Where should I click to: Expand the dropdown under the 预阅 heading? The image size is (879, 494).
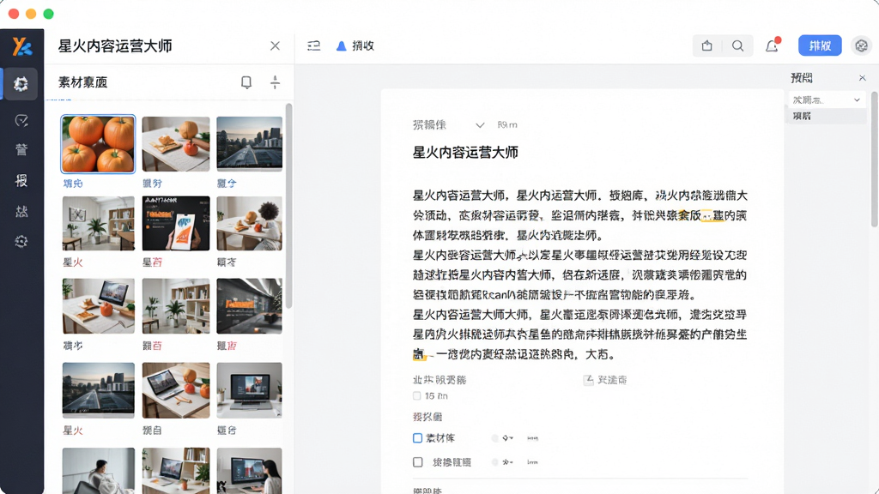pyautogui.click(x=827, y=99)
